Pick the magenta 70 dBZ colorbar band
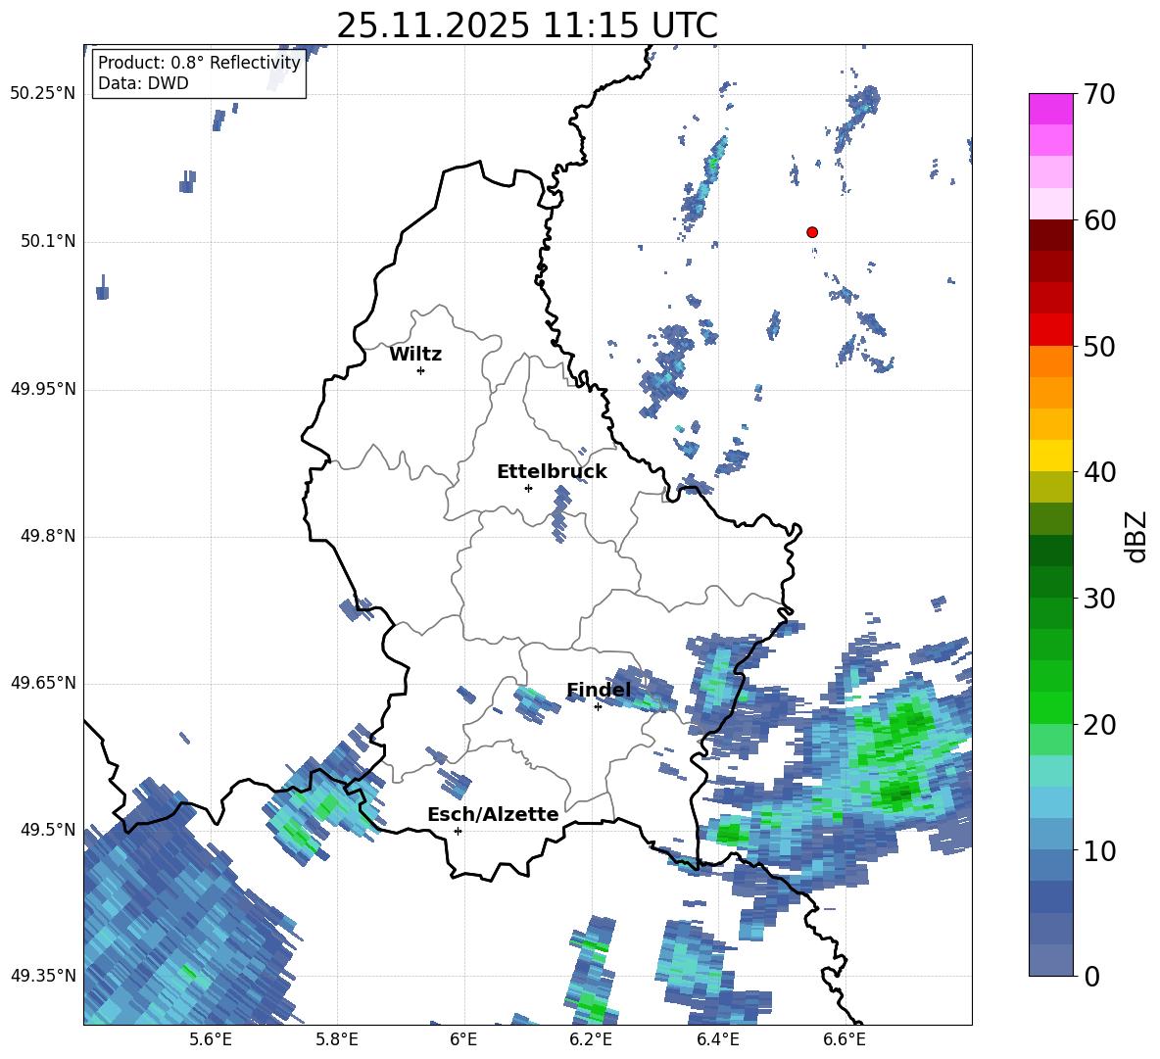The width and height of the screenshot is (1160, 1059). point(1050,109)
